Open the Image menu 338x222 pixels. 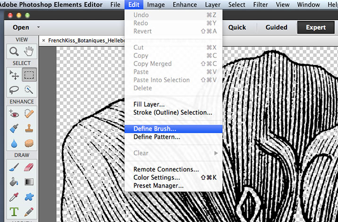pos(156,5)
